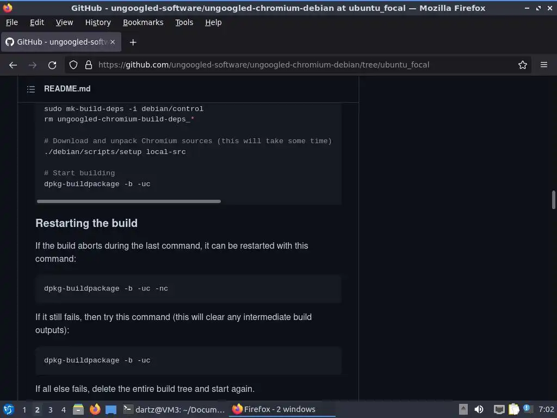This screenshot has height=418, width=557.
Task: Click 'sudo mk-build-deps -i debian/control' line
Action: coord(123,109)
